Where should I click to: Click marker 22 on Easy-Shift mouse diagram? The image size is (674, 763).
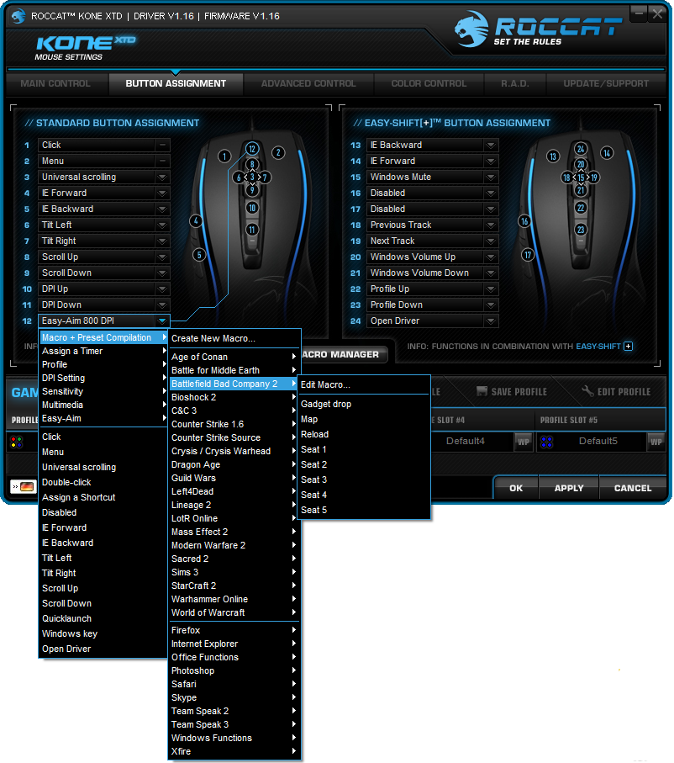[x=581, y=209]
